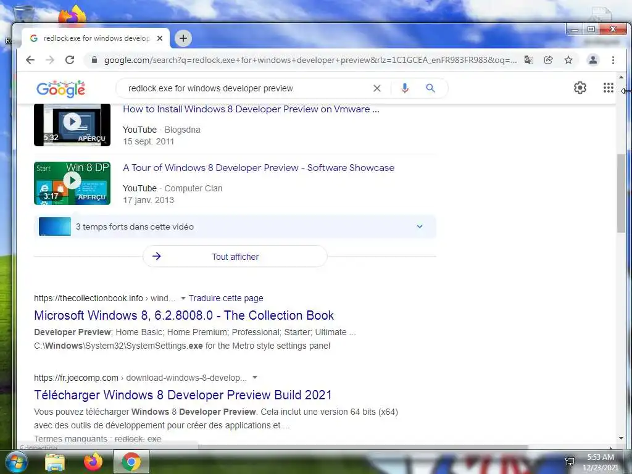Image resolution: width=632 pixels, height=474 pixels.
Task: Open the Google apps grid
Action: pyautogui.click(x=608, y=88)
